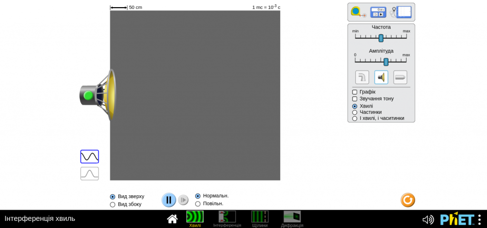The image size is (487, 228).
Task: Enable the Звучання тону checkbox
Action: tap(355, 99)
